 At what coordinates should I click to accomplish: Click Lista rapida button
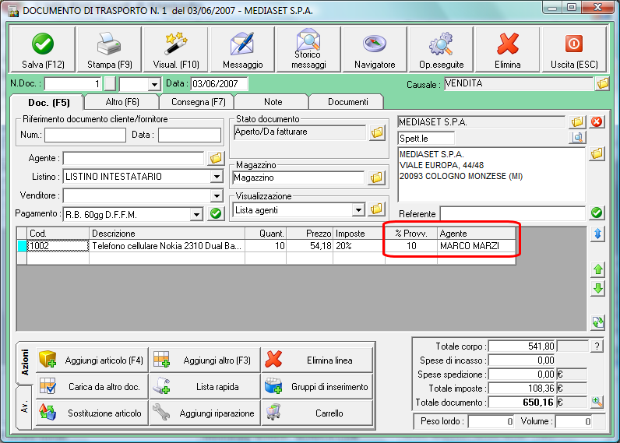205,386
